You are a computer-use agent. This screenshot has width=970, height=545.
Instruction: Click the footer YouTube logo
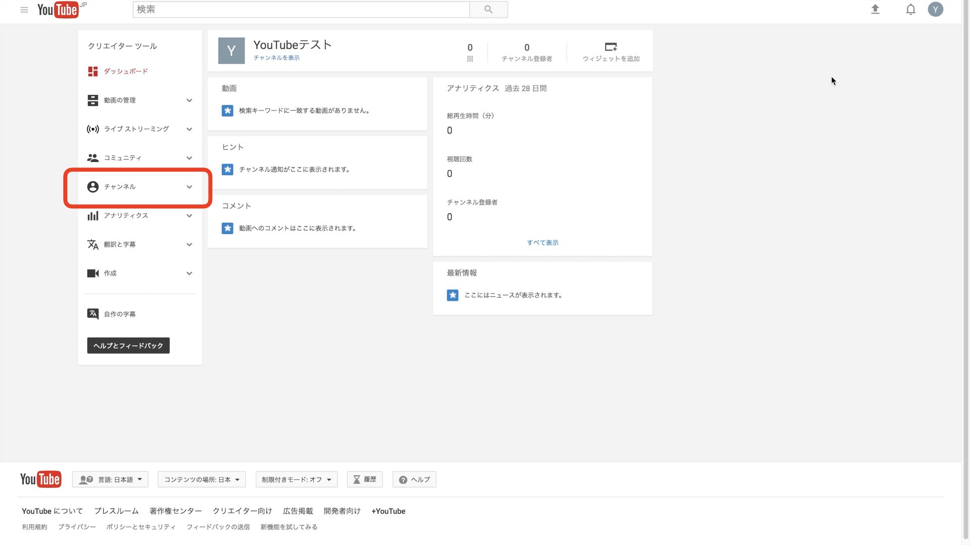41,479
